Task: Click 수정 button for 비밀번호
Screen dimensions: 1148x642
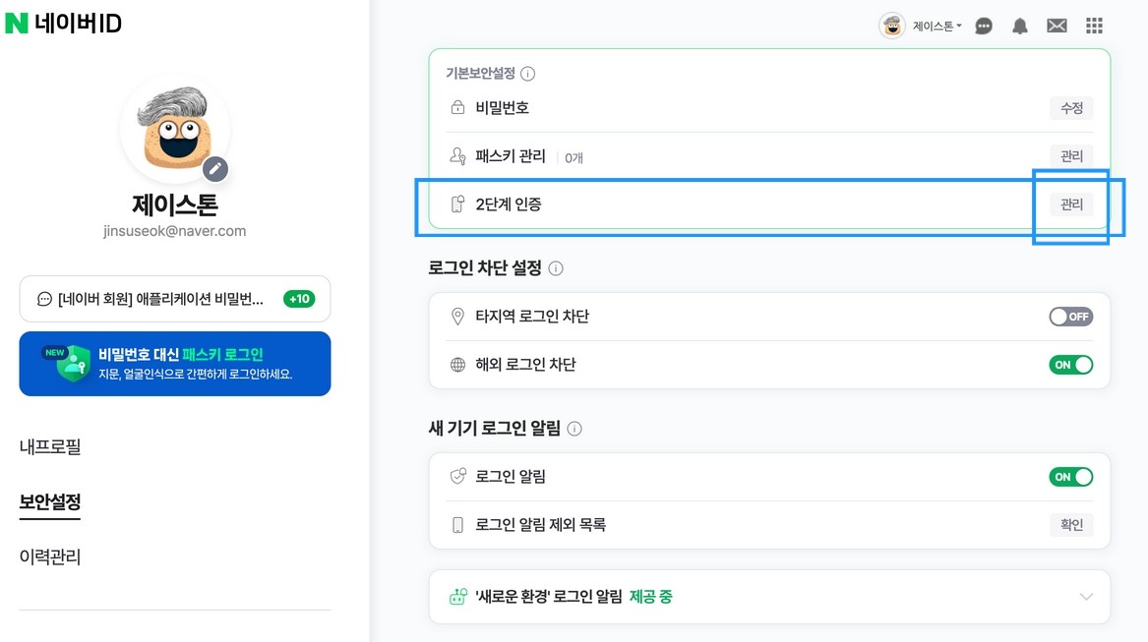Action: point(1071,108)
